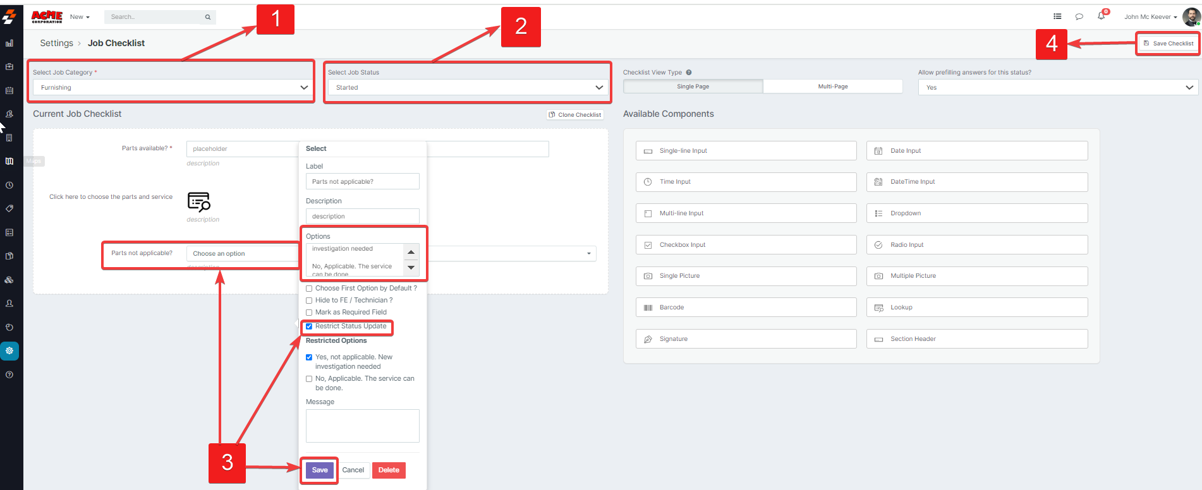Tick the Hide to FE / Technician checkbox
1202x490 pixels.
[309, 301]
